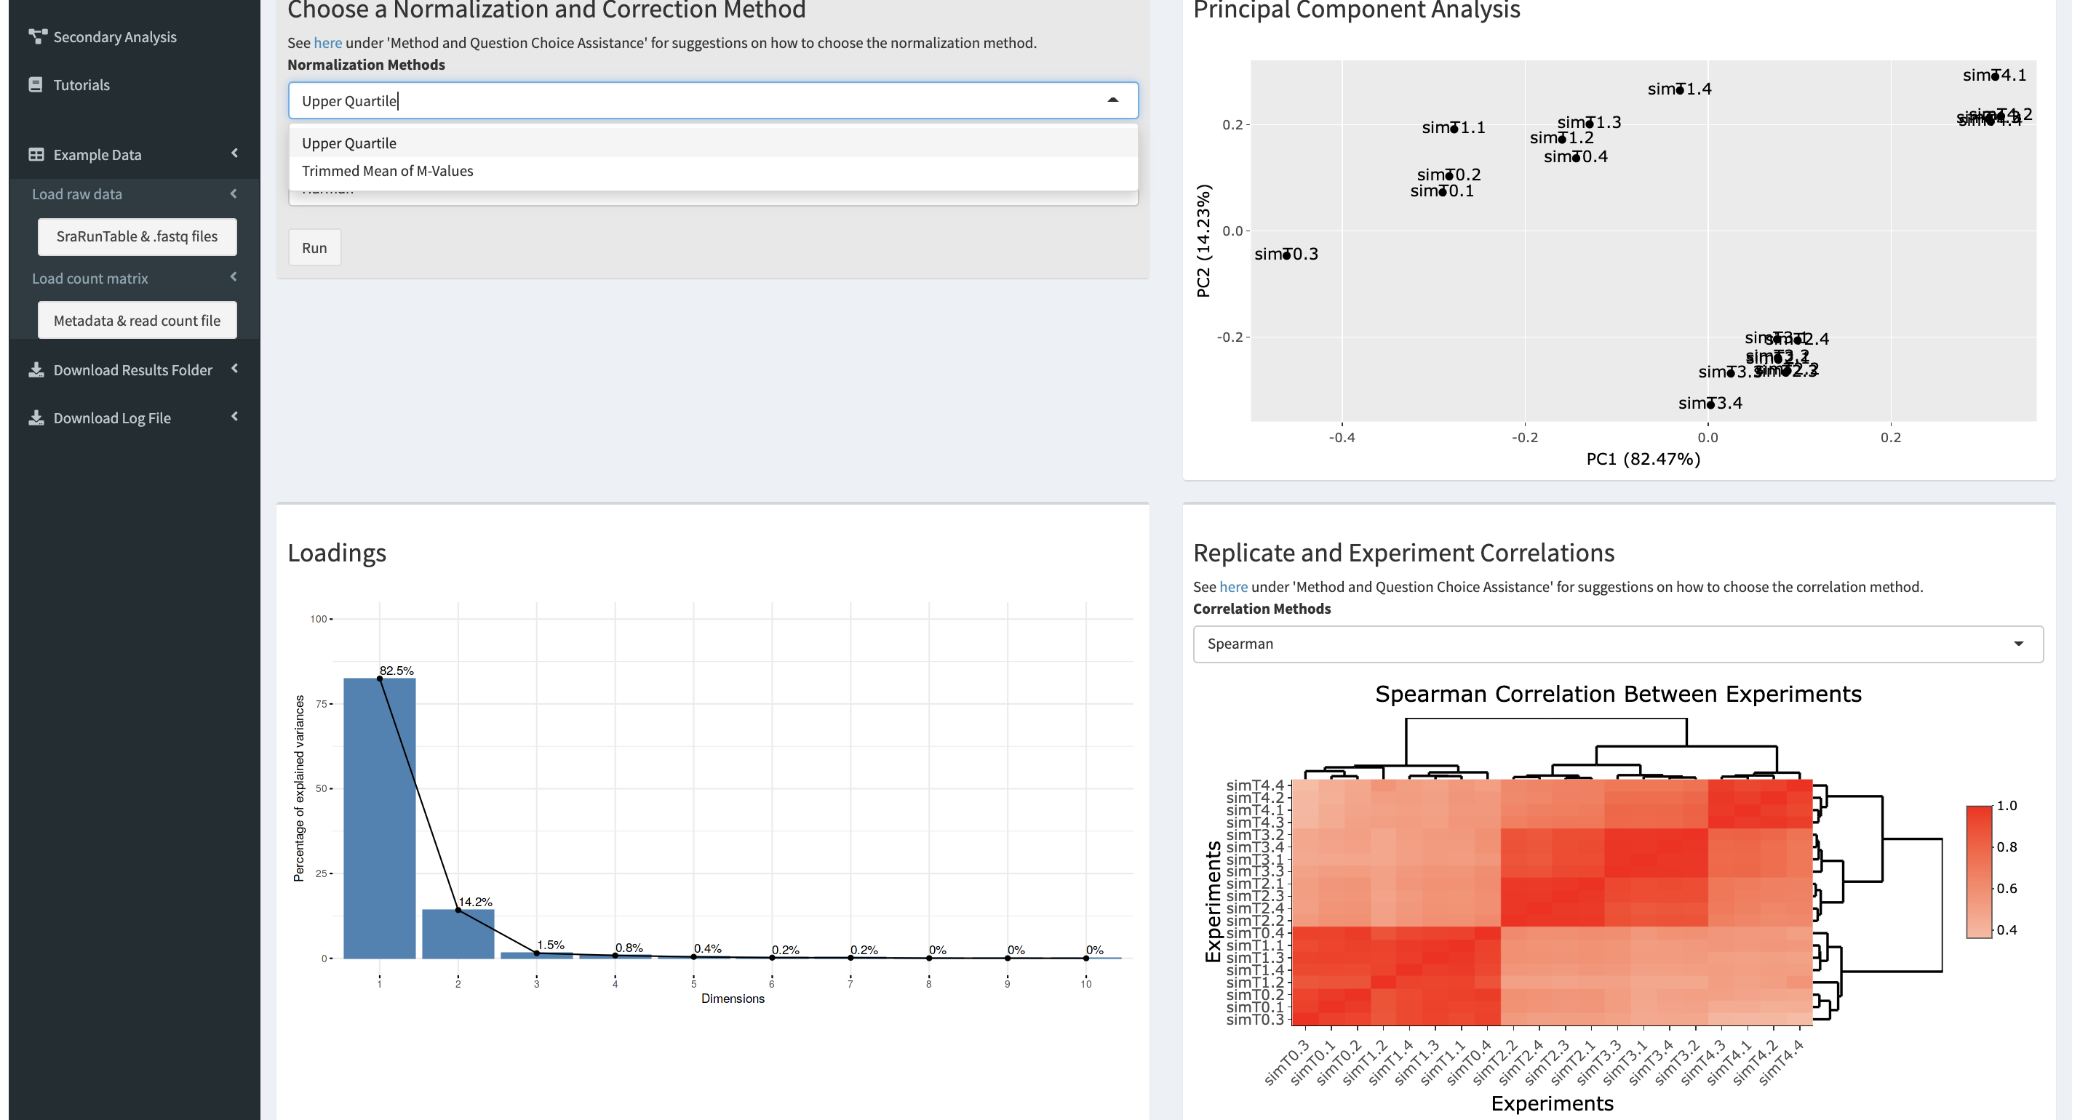Select Trimmed Mean of M-Values option
Viewport: 2088px width, 1120px height.
[x=713, y=171]
